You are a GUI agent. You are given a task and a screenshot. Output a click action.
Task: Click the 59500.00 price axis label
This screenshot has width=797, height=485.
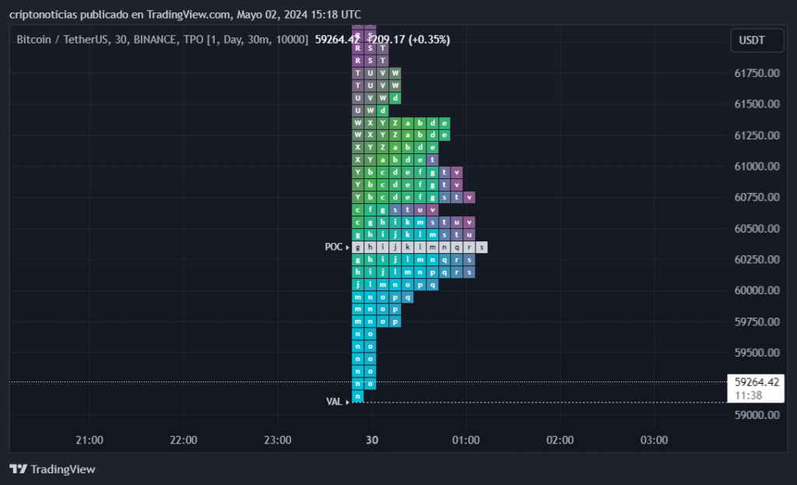click(757, 353)
